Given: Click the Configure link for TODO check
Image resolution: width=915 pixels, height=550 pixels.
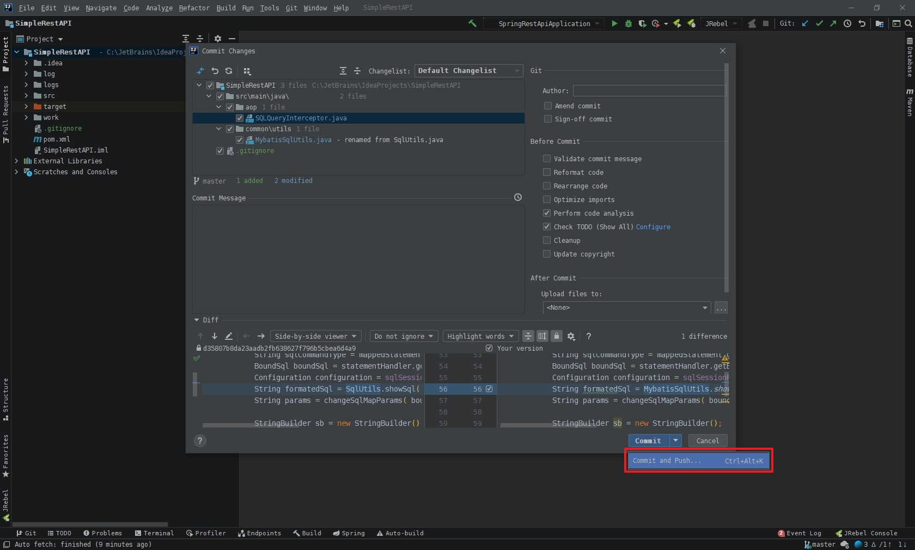Looking at the screenshot, I should click(653, 227).
